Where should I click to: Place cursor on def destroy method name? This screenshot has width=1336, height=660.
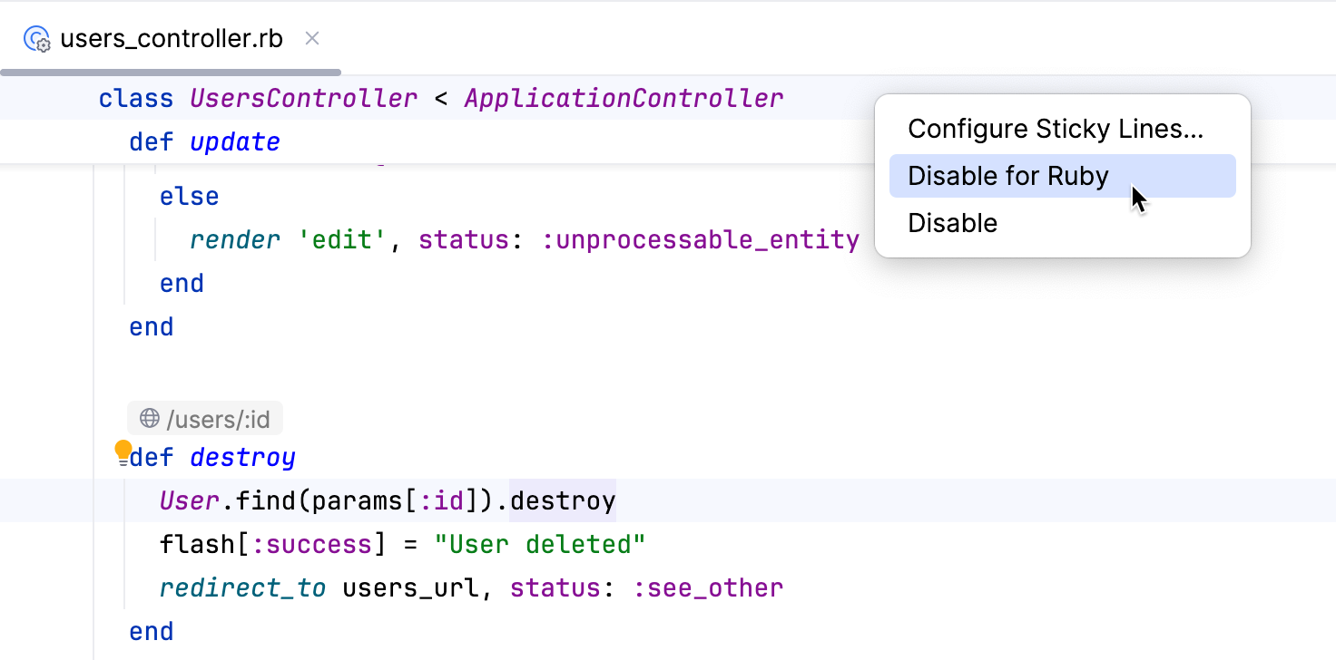pyautogui.click(x=243, y=458)
